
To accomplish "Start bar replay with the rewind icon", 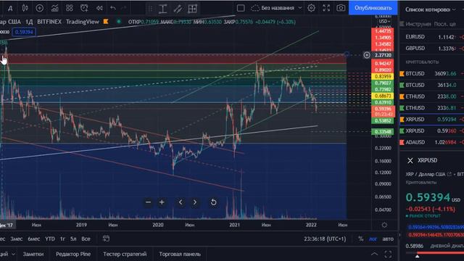I will [x=99, y=8].
